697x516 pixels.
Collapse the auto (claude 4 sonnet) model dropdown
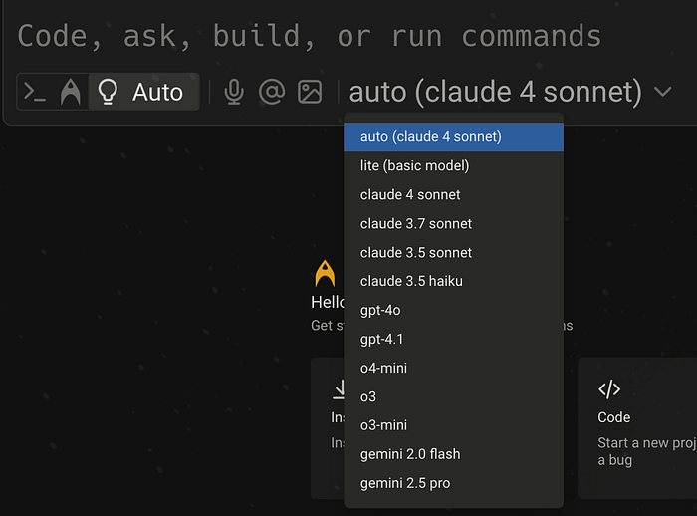[x=510, y=92]
